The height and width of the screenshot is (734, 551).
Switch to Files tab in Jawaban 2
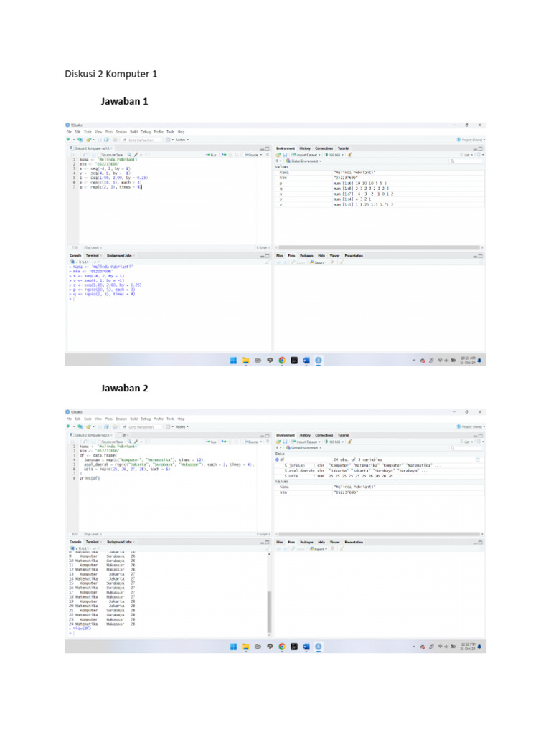[280, 542]
